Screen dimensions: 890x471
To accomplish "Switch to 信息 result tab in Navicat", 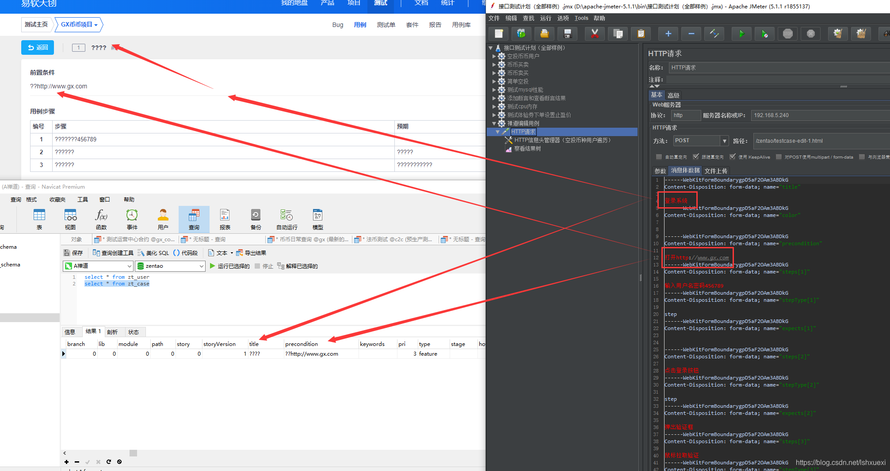I will (70, 332).
